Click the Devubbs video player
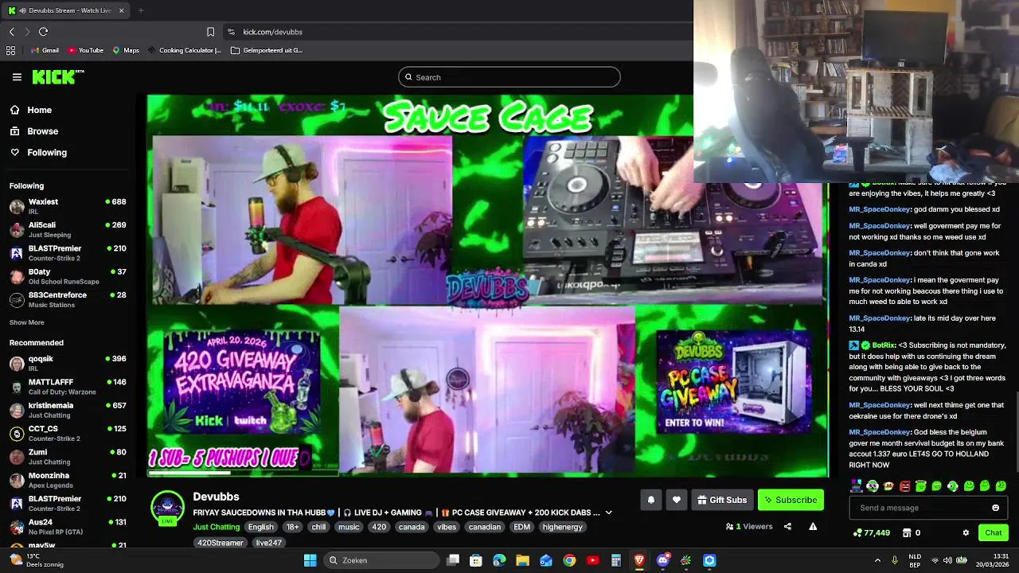This screenshot has width=1019, height=573. point(488,286)
